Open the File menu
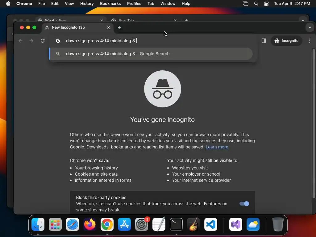Image resolution: width=316 pixels, height=237 pixels. tap(42, 4)
